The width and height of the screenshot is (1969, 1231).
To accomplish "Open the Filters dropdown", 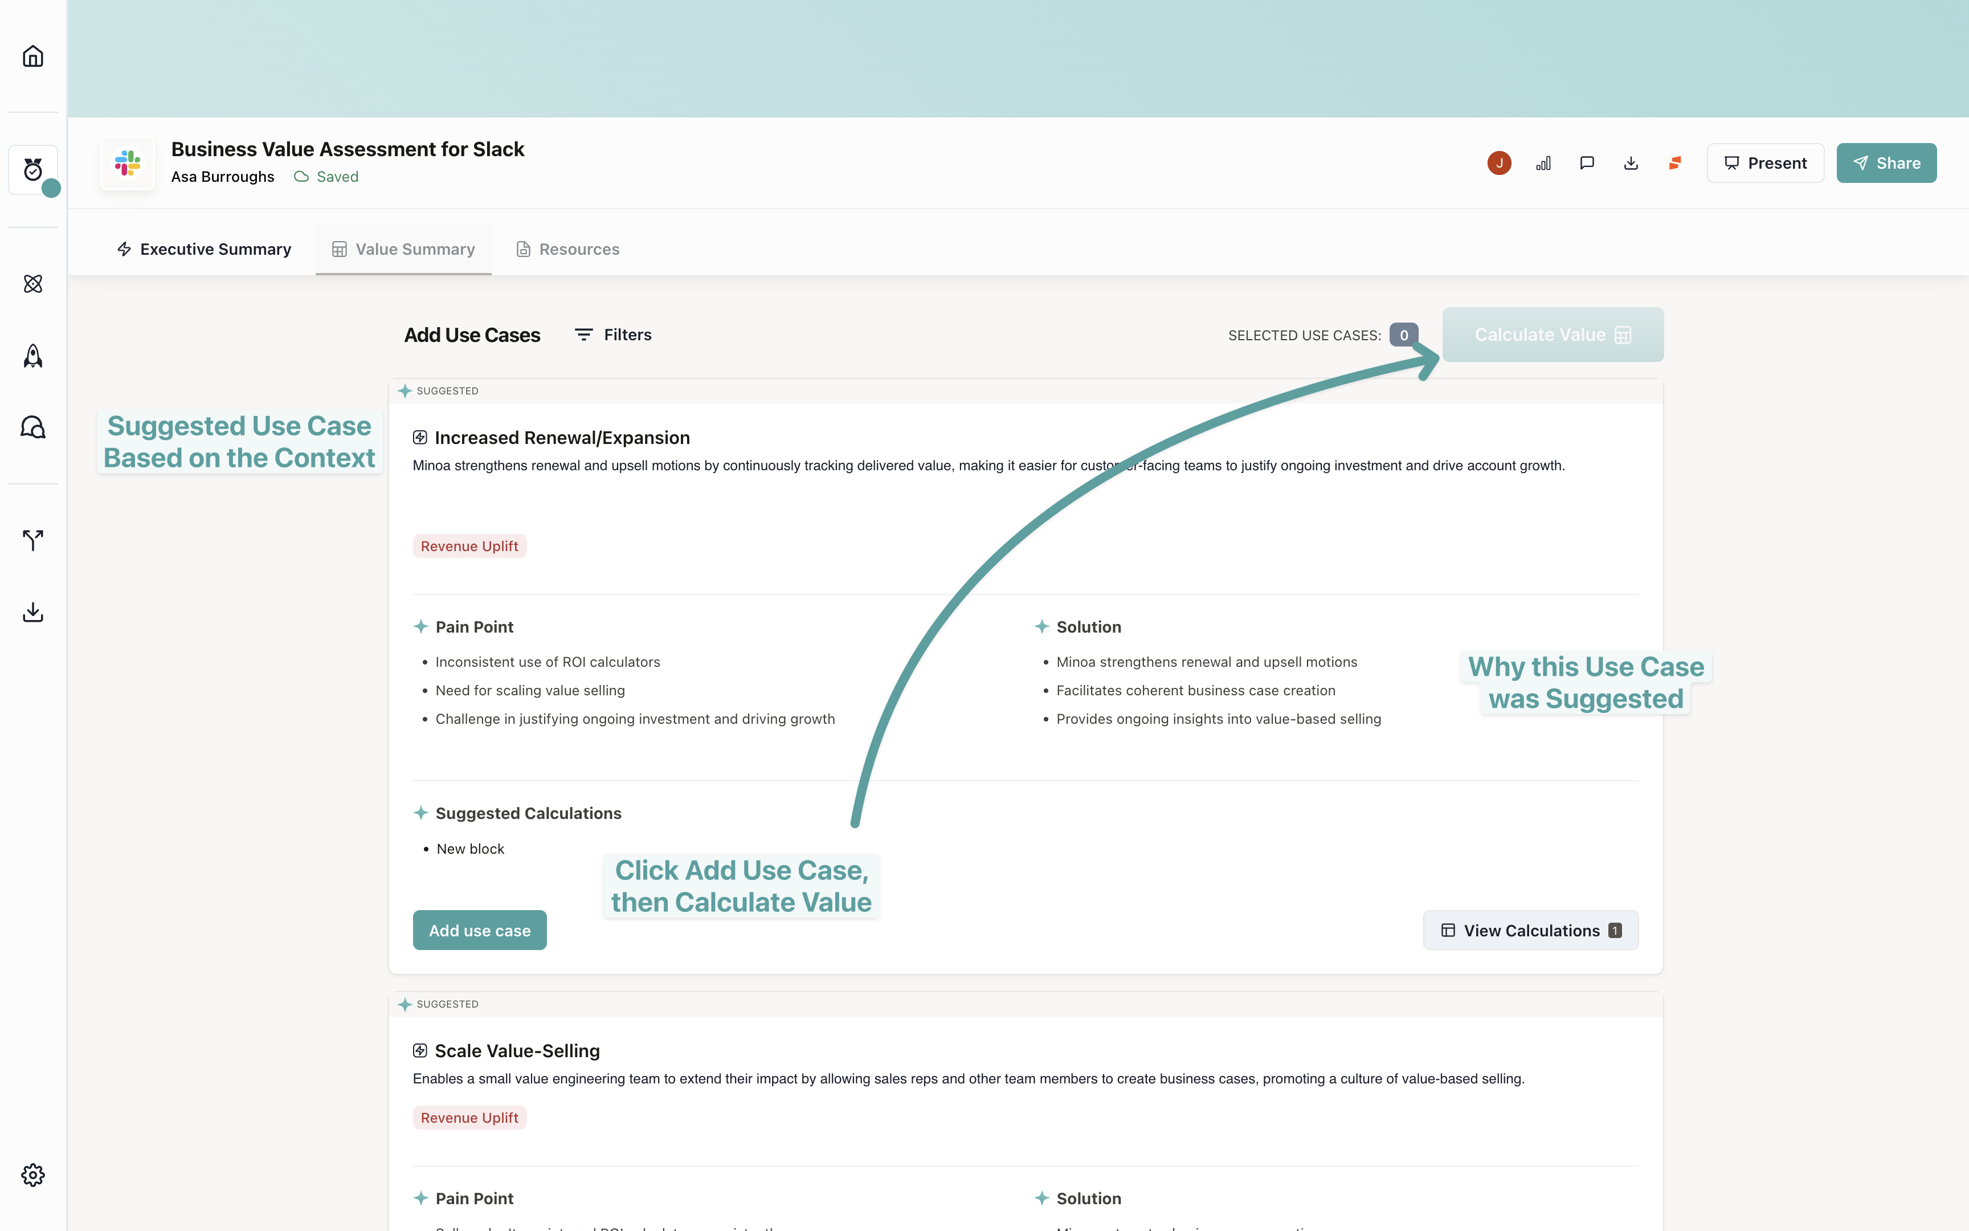I will click(x=612, y=335).
